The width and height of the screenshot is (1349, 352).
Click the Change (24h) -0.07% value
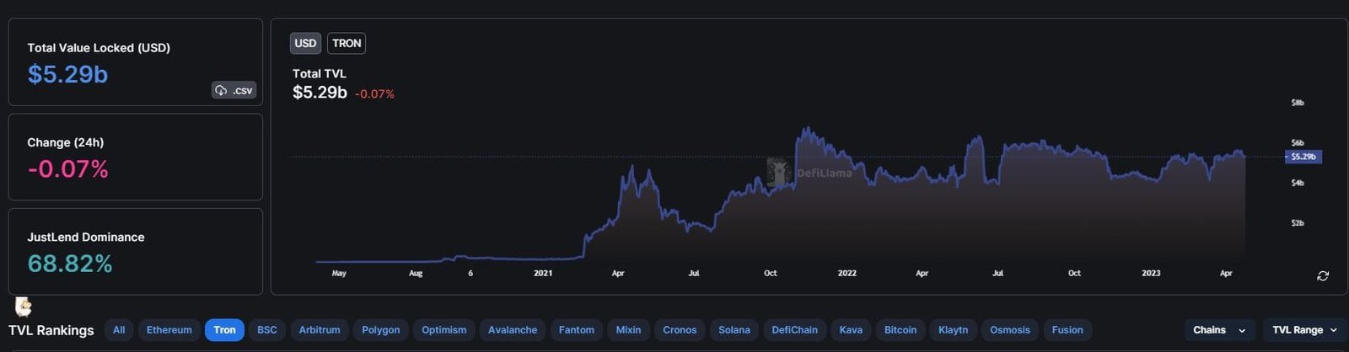67,169
